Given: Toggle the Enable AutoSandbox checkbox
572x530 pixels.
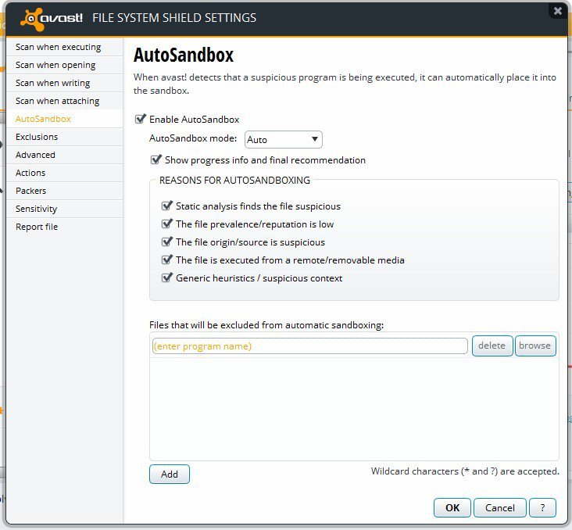Looking at the screenshot, I should click(141, 119).
